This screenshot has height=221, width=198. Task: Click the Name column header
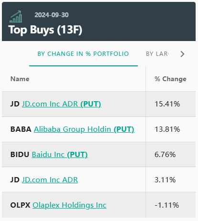(20, 79)
